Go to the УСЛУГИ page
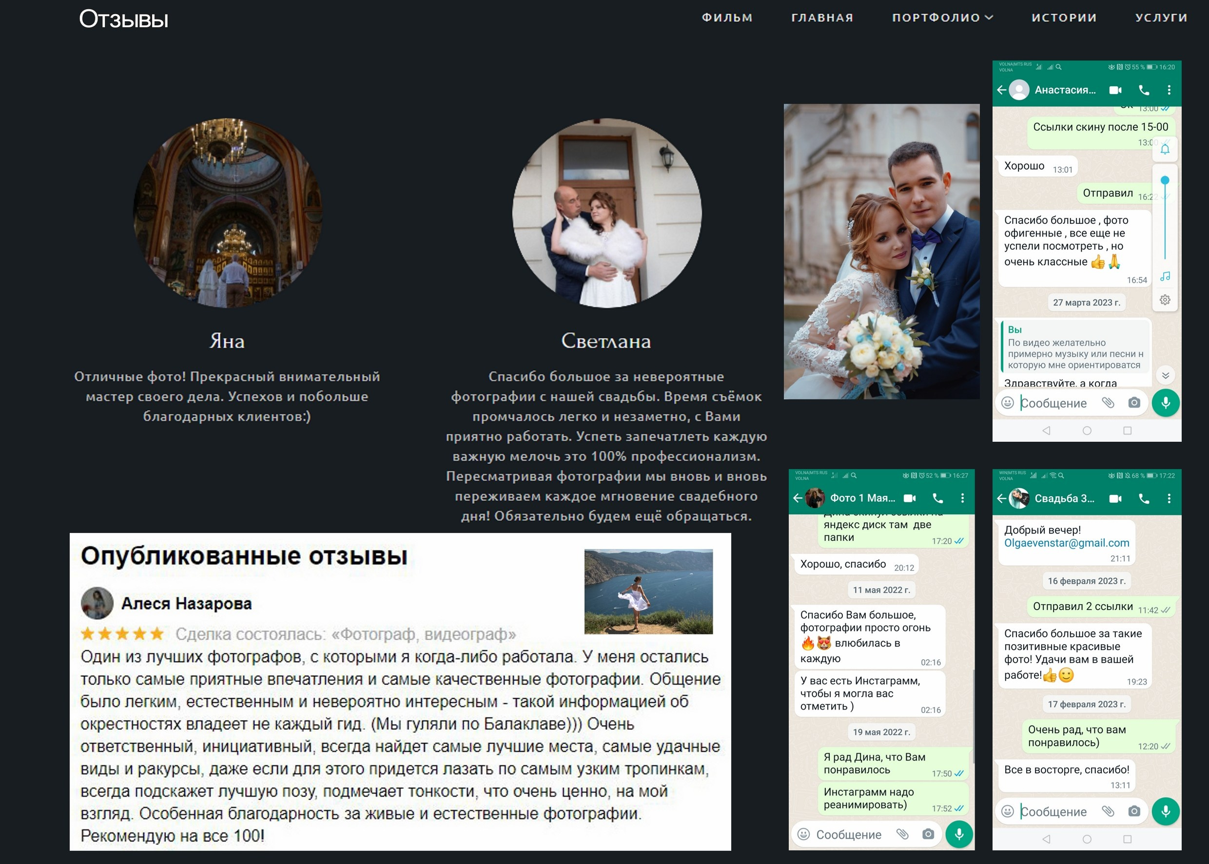Viewport: 1209px width, 864px height. [1161, 18]
